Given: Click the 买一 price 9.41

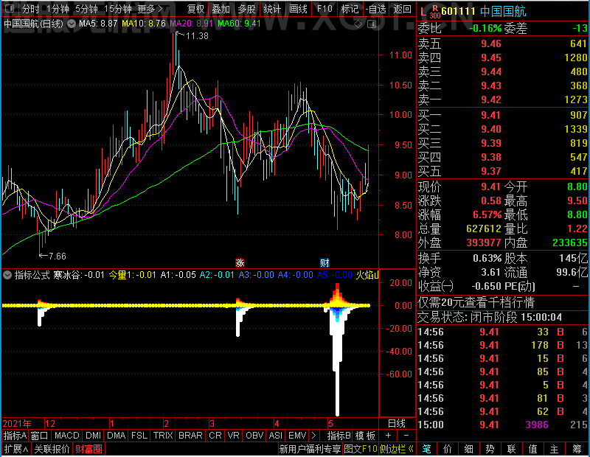Looking at the screenshot, I should [x=491, y=115].
